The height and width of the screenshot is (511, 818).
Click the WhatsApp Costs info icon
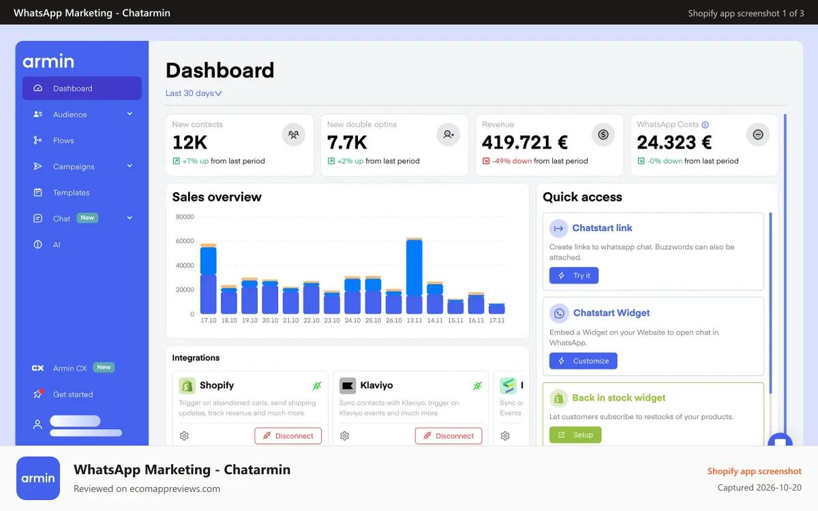[706, 125]
